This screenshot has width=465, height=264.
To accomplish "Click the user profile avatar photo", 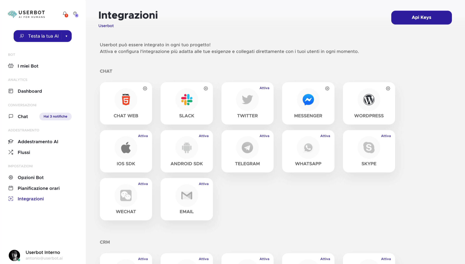I will (x=14, y=255).
